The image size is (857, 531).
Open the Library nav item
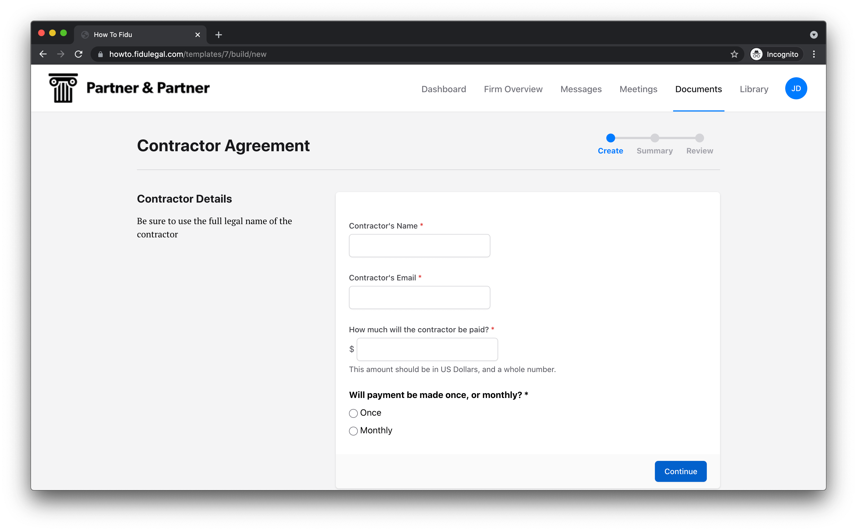coord(754,89)
